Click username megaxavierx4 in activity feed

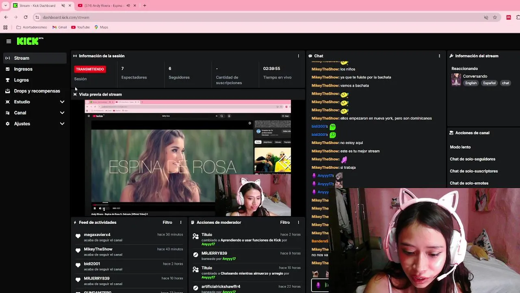pyautogui.click(x=97, y=235)
